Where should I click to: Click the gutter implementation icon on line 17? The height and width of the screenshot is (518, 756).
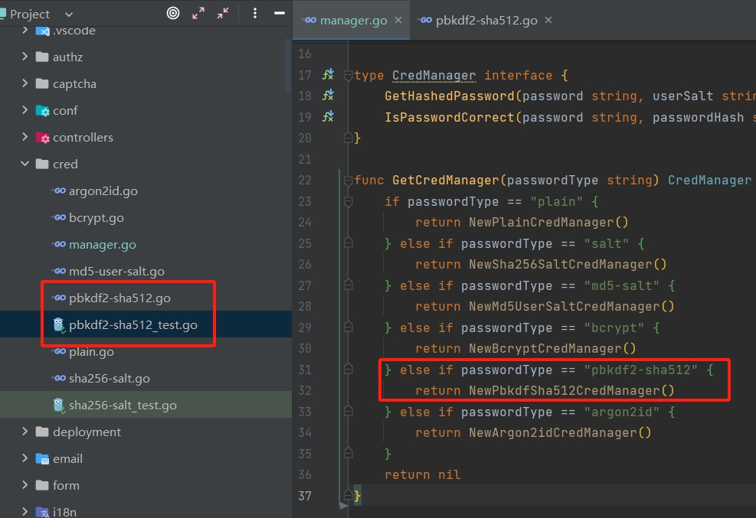[329, 75]
